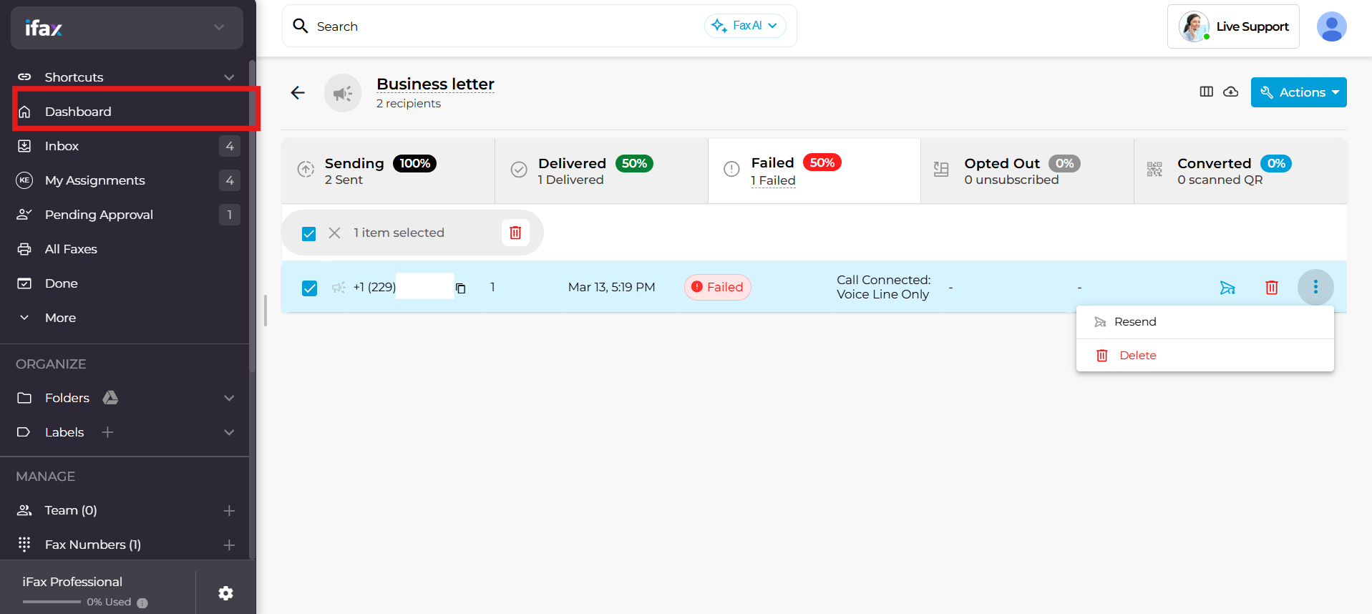Click the Mar 13, 5:19 PM date cell
The image size is (1372, 614).
pos(611,287)
